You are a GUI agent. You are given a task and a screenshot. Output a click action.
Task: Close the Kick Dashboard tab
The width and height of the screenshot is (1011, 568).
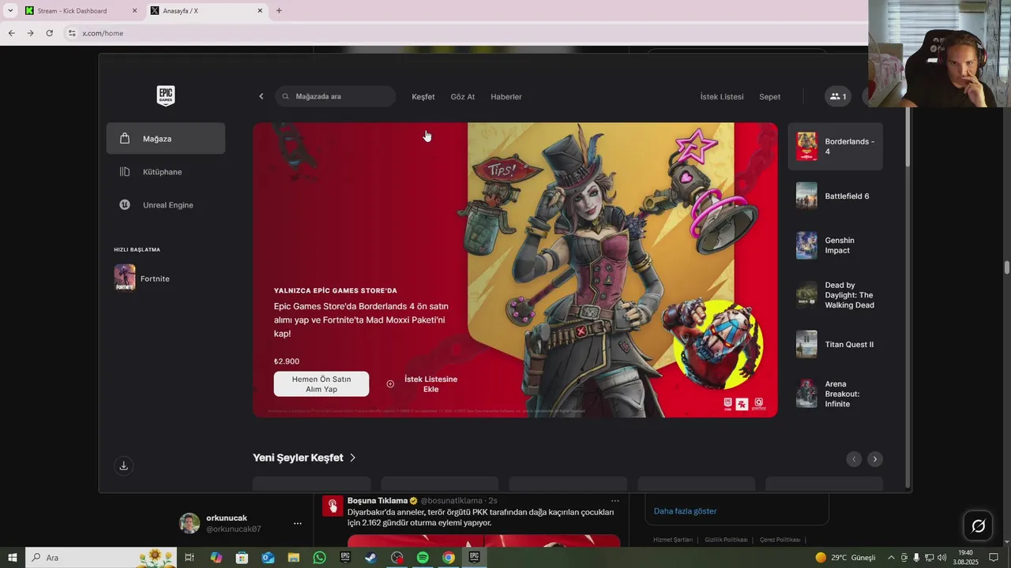point(134,11)
